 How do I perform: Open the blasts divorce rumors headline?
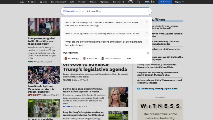coord(165,27)
